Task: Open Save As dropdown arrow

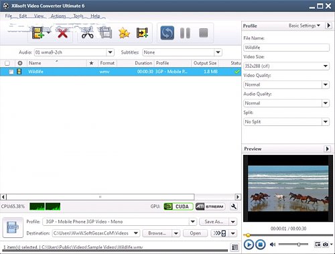Action: [x=233, y=222]
